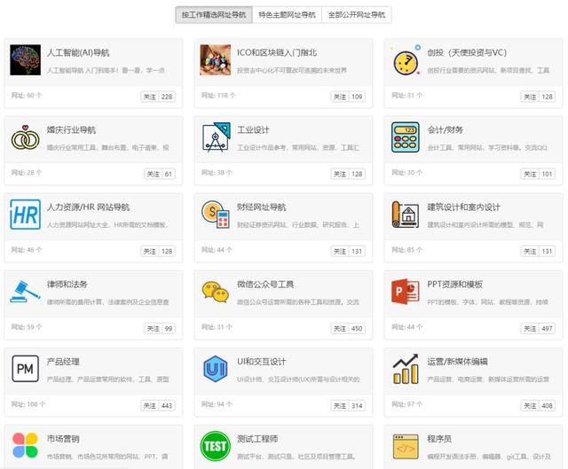Switch to the 特色主题网址导航 tab
This screenshot has width=568, height=469.
click(x=287, y=15)
